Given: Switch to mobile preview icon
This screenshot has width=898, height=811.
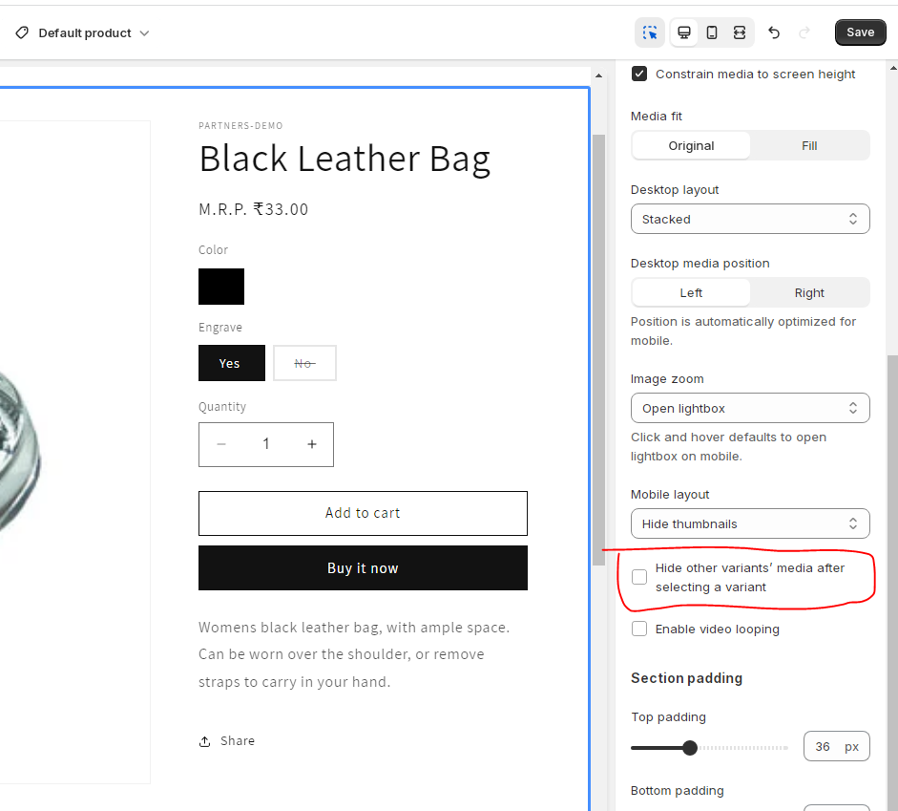Looking at the screenshot, I should [x=712, y=32].
